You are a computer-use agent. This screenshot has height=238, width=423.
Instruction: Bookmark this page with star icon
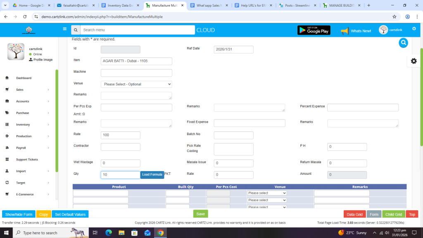394,17
